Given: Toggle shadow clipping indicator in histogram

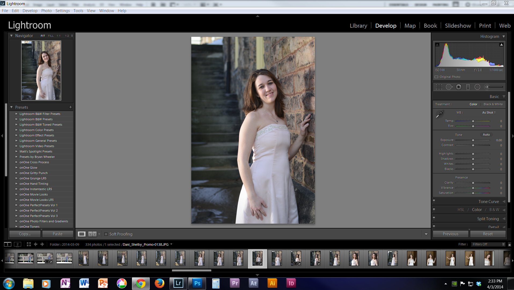Looking at the screenshot, I should tap(437, 45).
